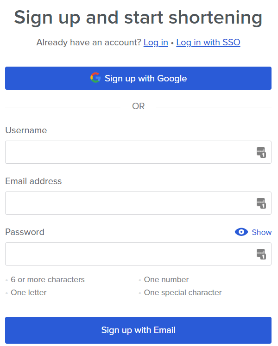Click the 'One special character' requirement
The height and width of the screenshot is (346, 278).
coord(183,293)
